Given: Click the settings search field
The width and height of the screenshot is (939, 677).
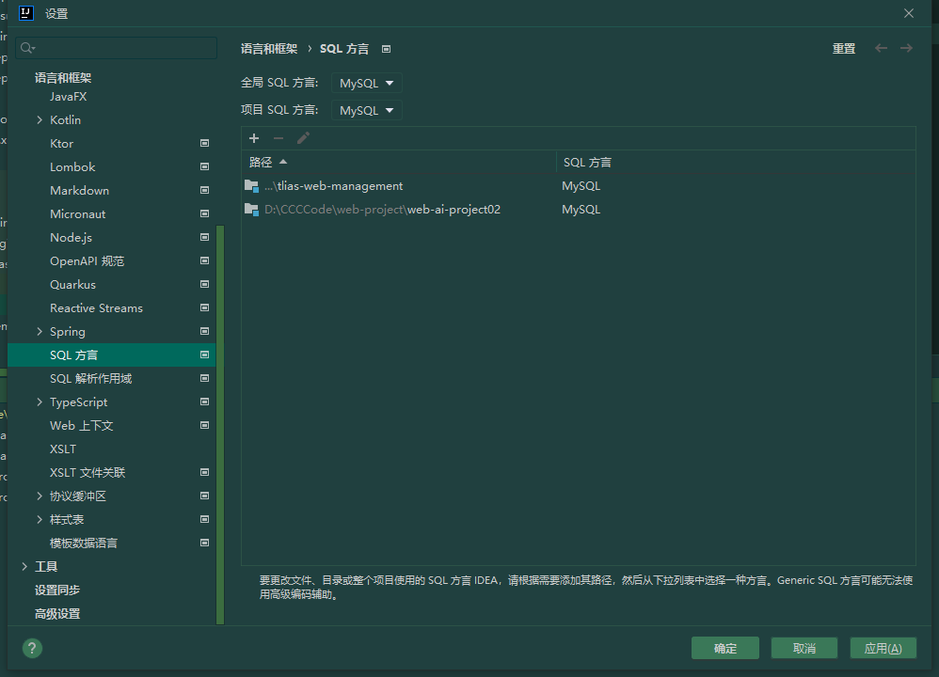Looking at the screenshot, I should pos(117,47).
